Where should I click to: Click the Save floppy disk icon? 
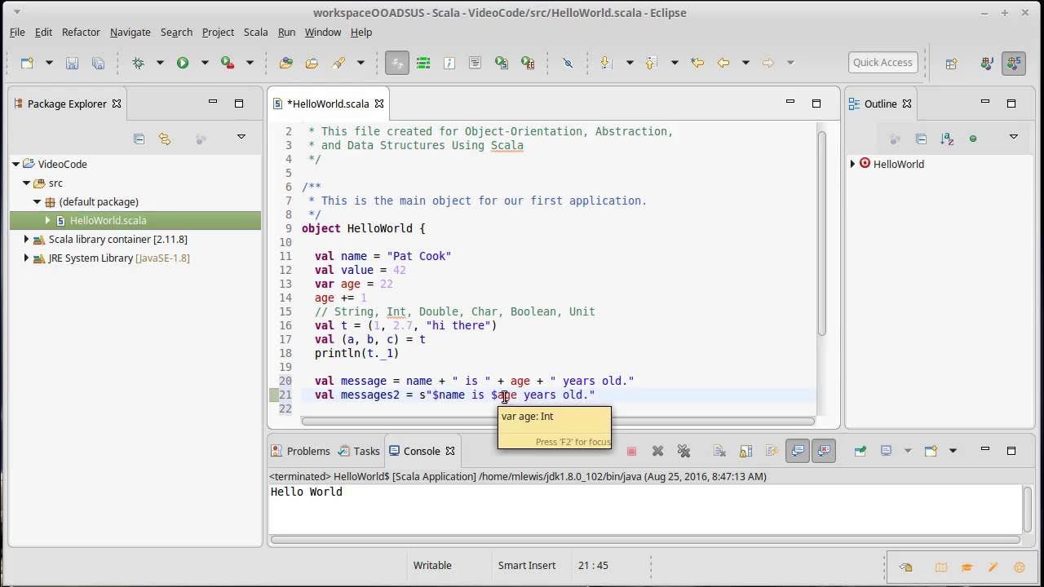72,63
